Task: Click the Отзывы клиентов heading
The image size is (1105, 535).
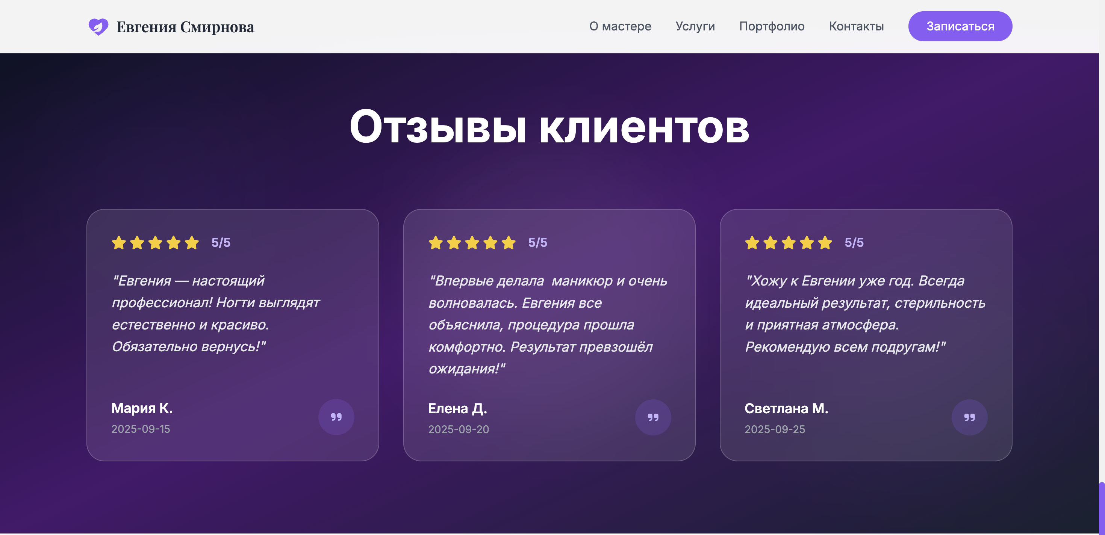Action: (549, 127)
